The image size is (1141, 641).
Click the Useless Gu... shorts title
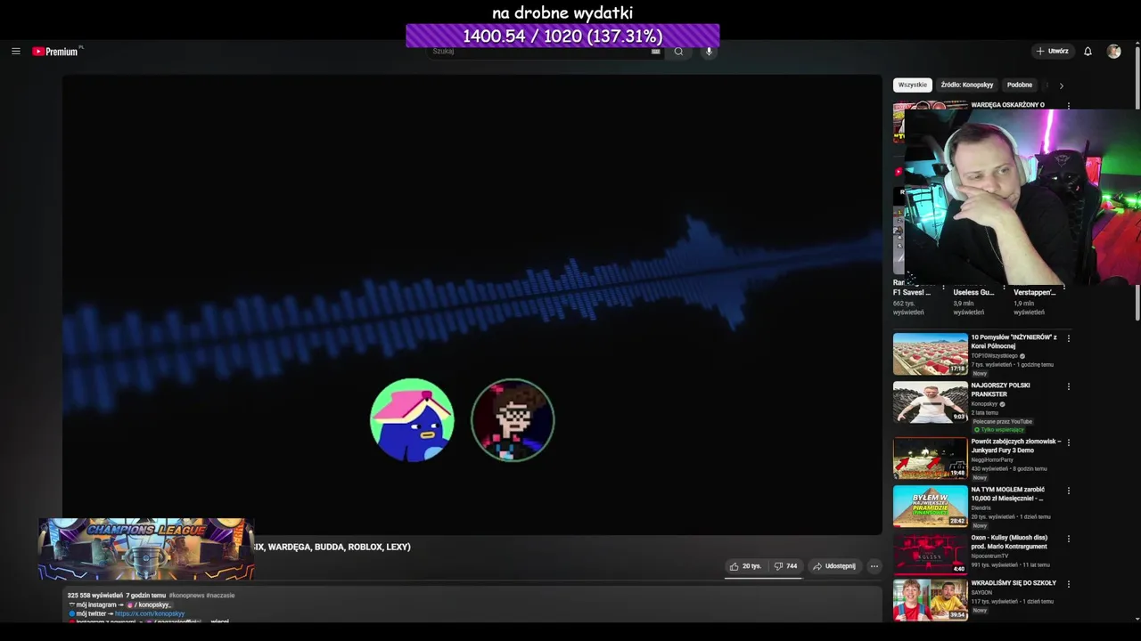click(973, 292)
